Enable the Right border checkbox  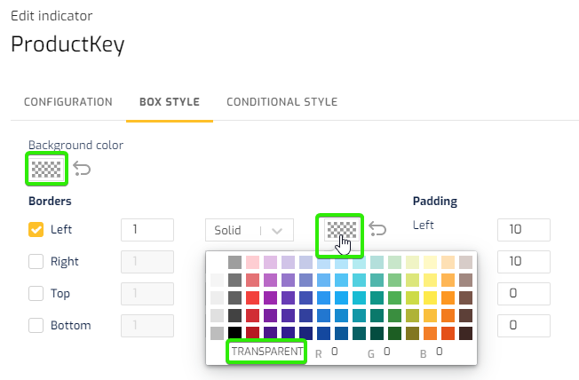(36, 261)
